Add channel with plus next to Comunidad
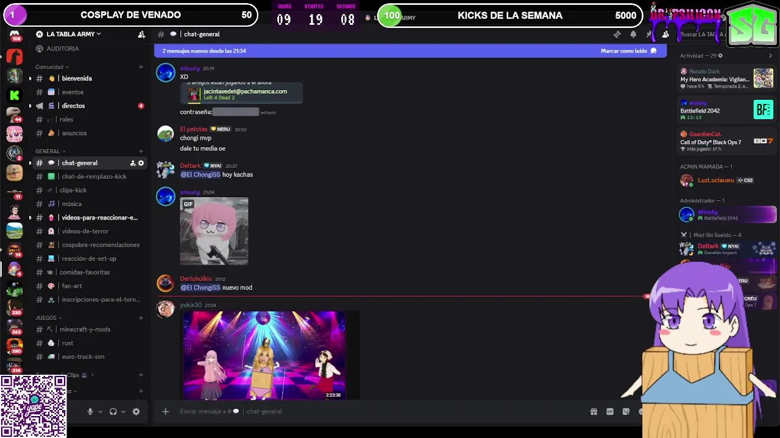Viewport: 780px width, 438px height. [x=141, y=67]
